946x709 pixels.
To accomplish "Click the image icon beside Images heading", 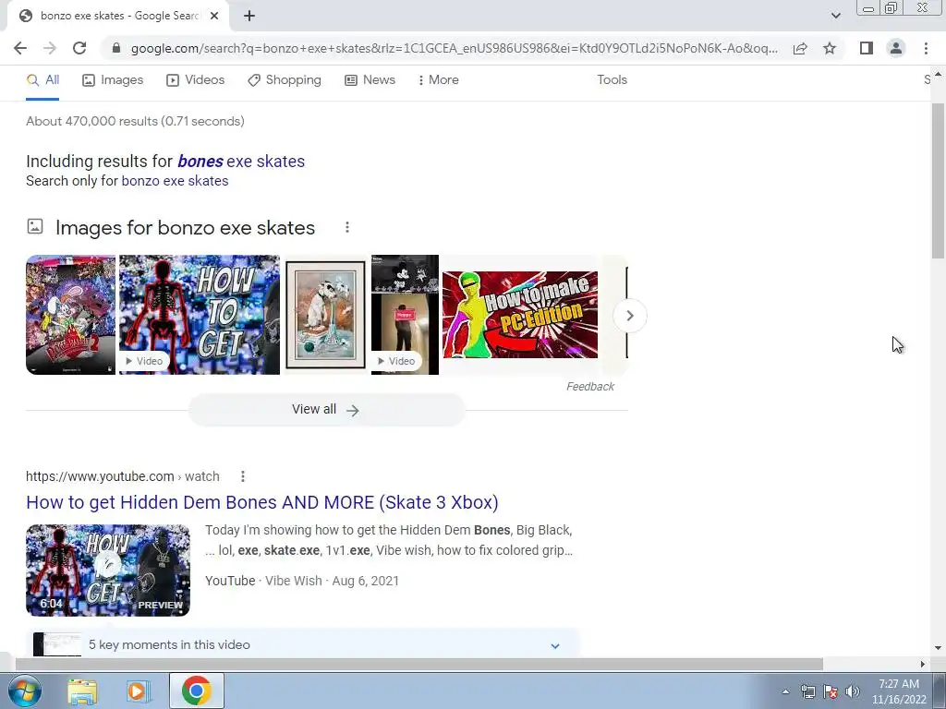I will pyautogui.click(x=35, y=227).
